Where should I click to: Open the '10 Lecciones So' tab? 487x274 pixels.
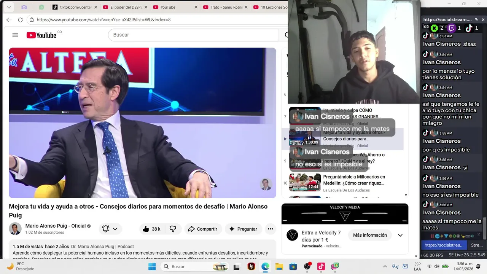tap(270, 7)
